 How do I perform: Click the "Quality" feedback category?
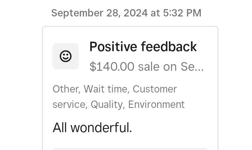(107, 104)
